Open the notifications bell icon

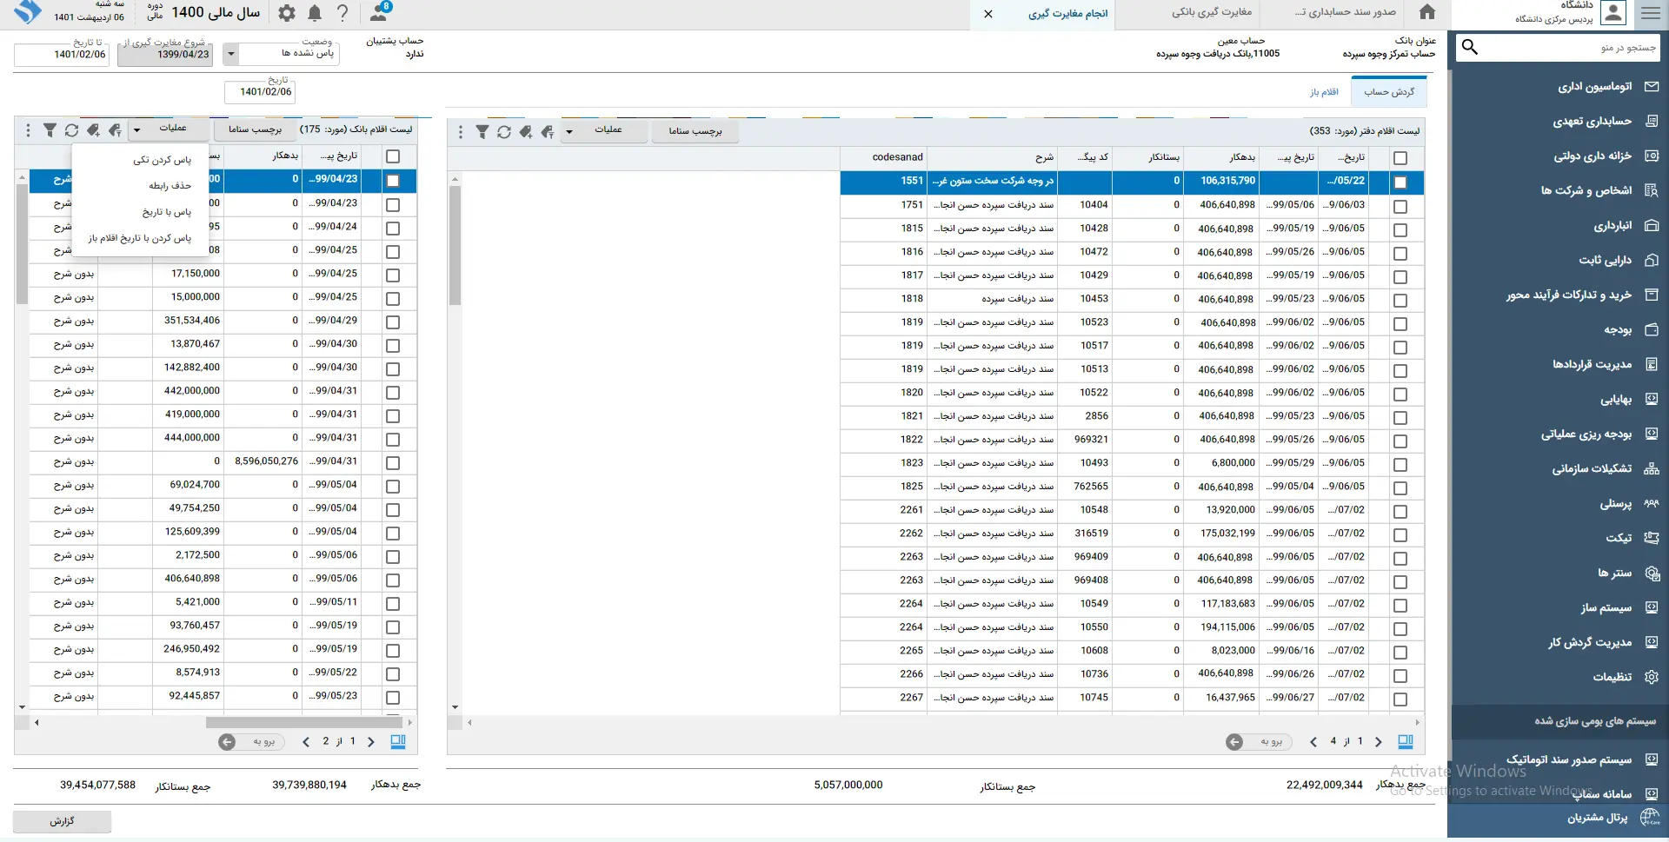coord(315,13)
